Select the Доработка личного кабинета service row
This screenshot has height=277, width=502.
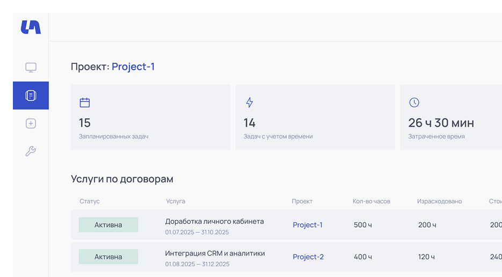[x=214, y=222]
